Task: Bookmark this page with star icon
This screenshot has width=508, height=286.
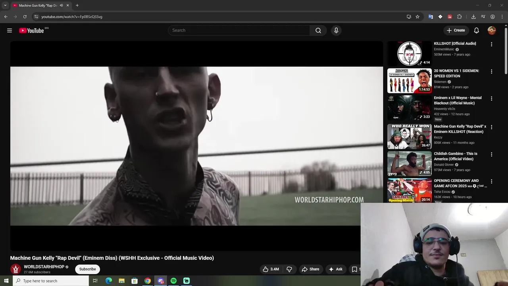Action: [418, 17]
